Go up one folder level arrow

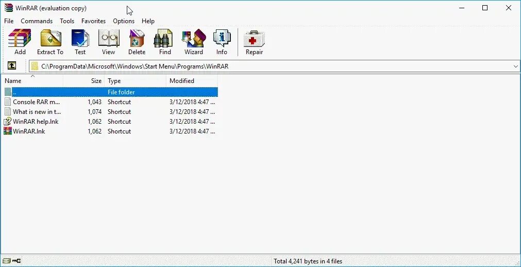[x=12, y=66]
